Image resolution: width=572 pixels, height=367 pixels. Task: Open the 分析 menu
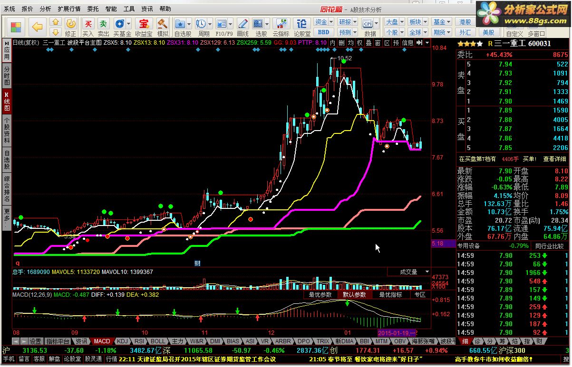[x=45, y=9]
